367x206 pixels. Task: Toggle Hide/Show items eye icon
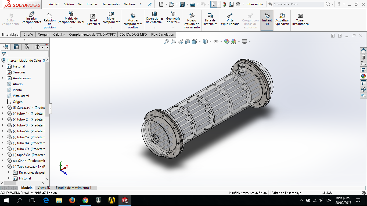(216, 42)
